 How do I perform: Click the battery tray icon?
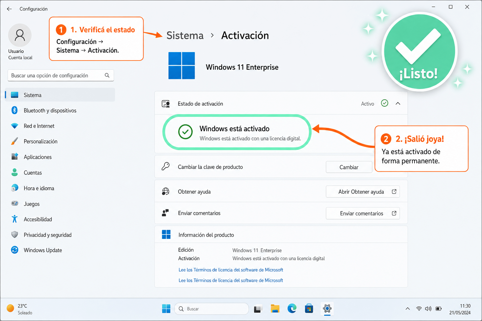(x=439, y=309)
